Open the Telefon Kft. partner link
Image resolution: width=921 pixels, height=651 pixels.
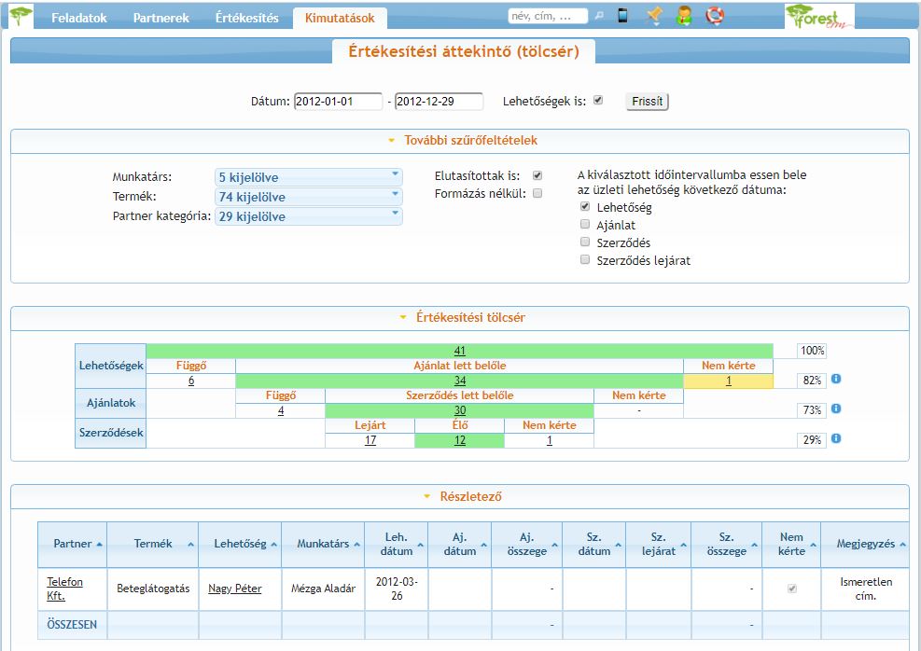[x=64, y=589]
